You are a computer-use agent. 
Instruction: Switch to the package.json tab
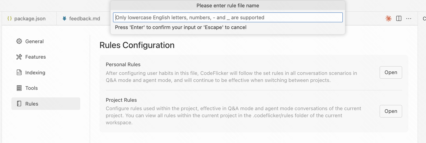pos(30,18)
